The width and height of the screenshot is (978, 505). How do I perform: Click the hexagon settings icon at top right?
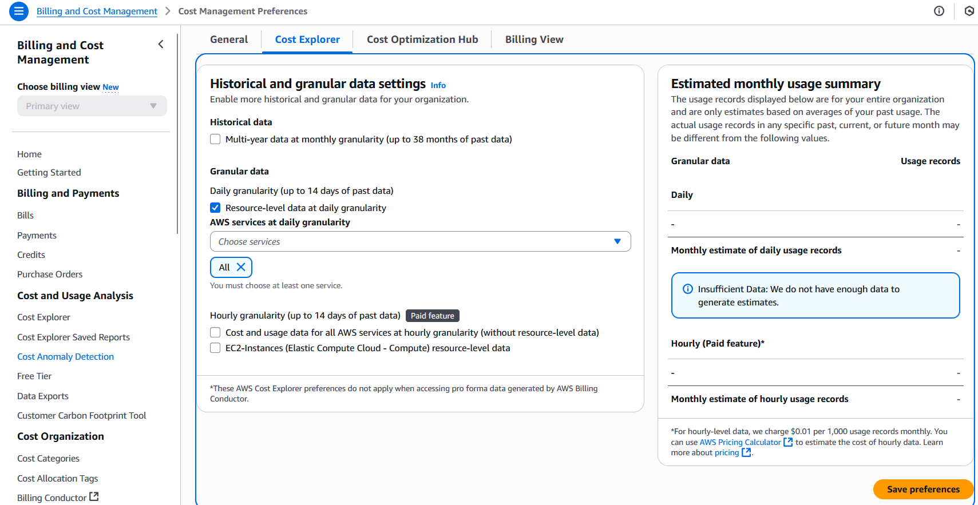point(969,11)
